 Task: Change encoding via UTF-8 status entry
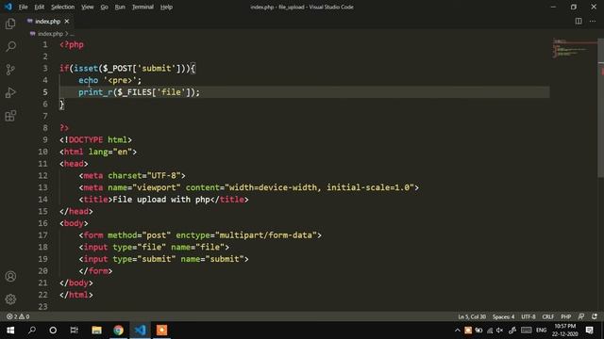coord(528,316)
